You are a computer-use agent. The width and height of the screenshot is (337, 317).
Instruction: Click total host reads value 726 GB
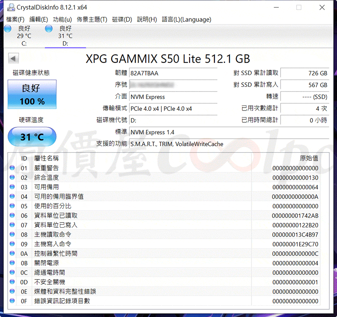coord(305,73)
